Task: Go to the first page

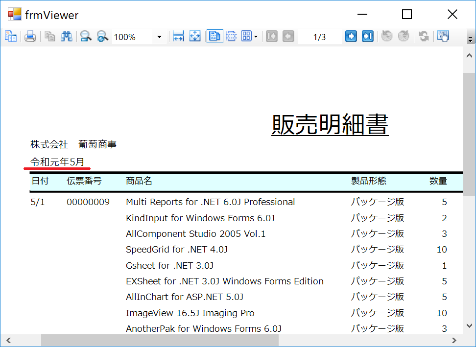Action: [x=272, y=37]
